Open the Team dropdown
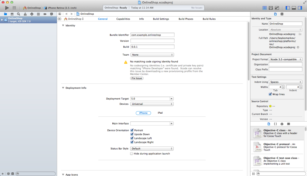The image size is (307, 176). coord(152,55)
